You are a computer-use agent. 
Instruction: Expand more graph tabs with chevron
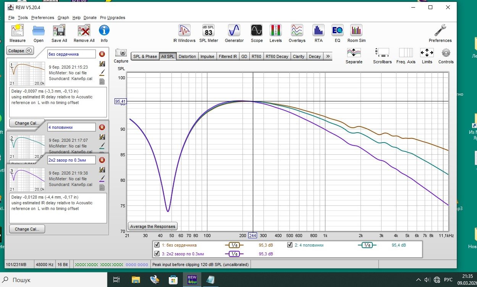[x=328, y=56]
